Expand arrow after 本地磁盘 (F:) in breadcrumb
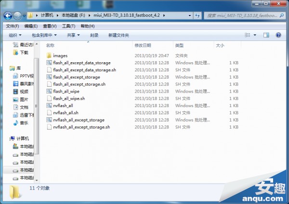 90,15
